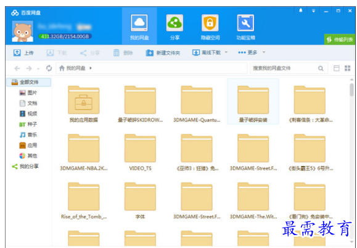Screen dimensions: 357x248
Task: Select 3DMGAME-Street.F... folder beside 字体
Action: click(x=197, y=200)
